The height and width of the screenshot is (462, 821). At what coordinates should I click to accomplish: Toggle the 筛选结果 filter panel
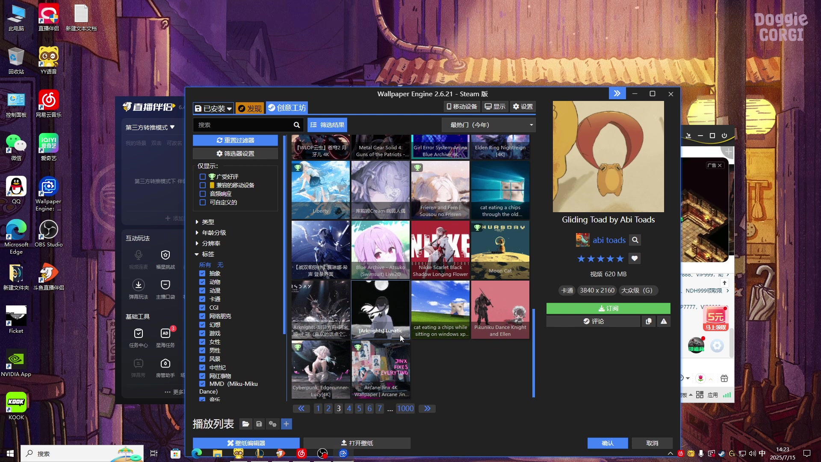tap(327, 125)
